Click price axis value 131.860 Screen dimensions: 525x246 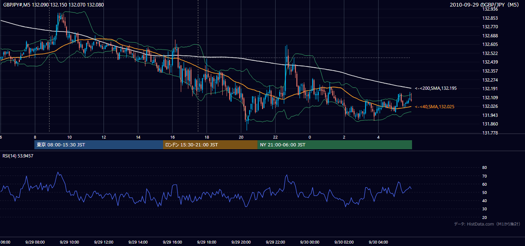click(x=490, y=124)
